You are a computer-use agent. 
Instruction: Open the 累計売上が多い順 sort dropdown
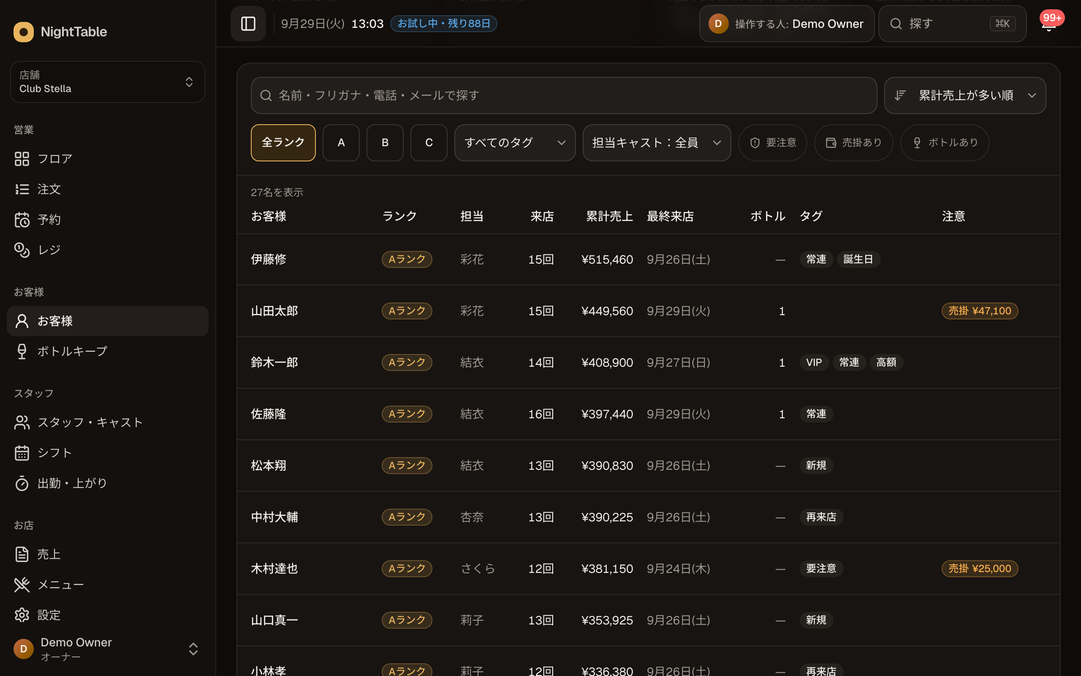click(x=965, y=95)
